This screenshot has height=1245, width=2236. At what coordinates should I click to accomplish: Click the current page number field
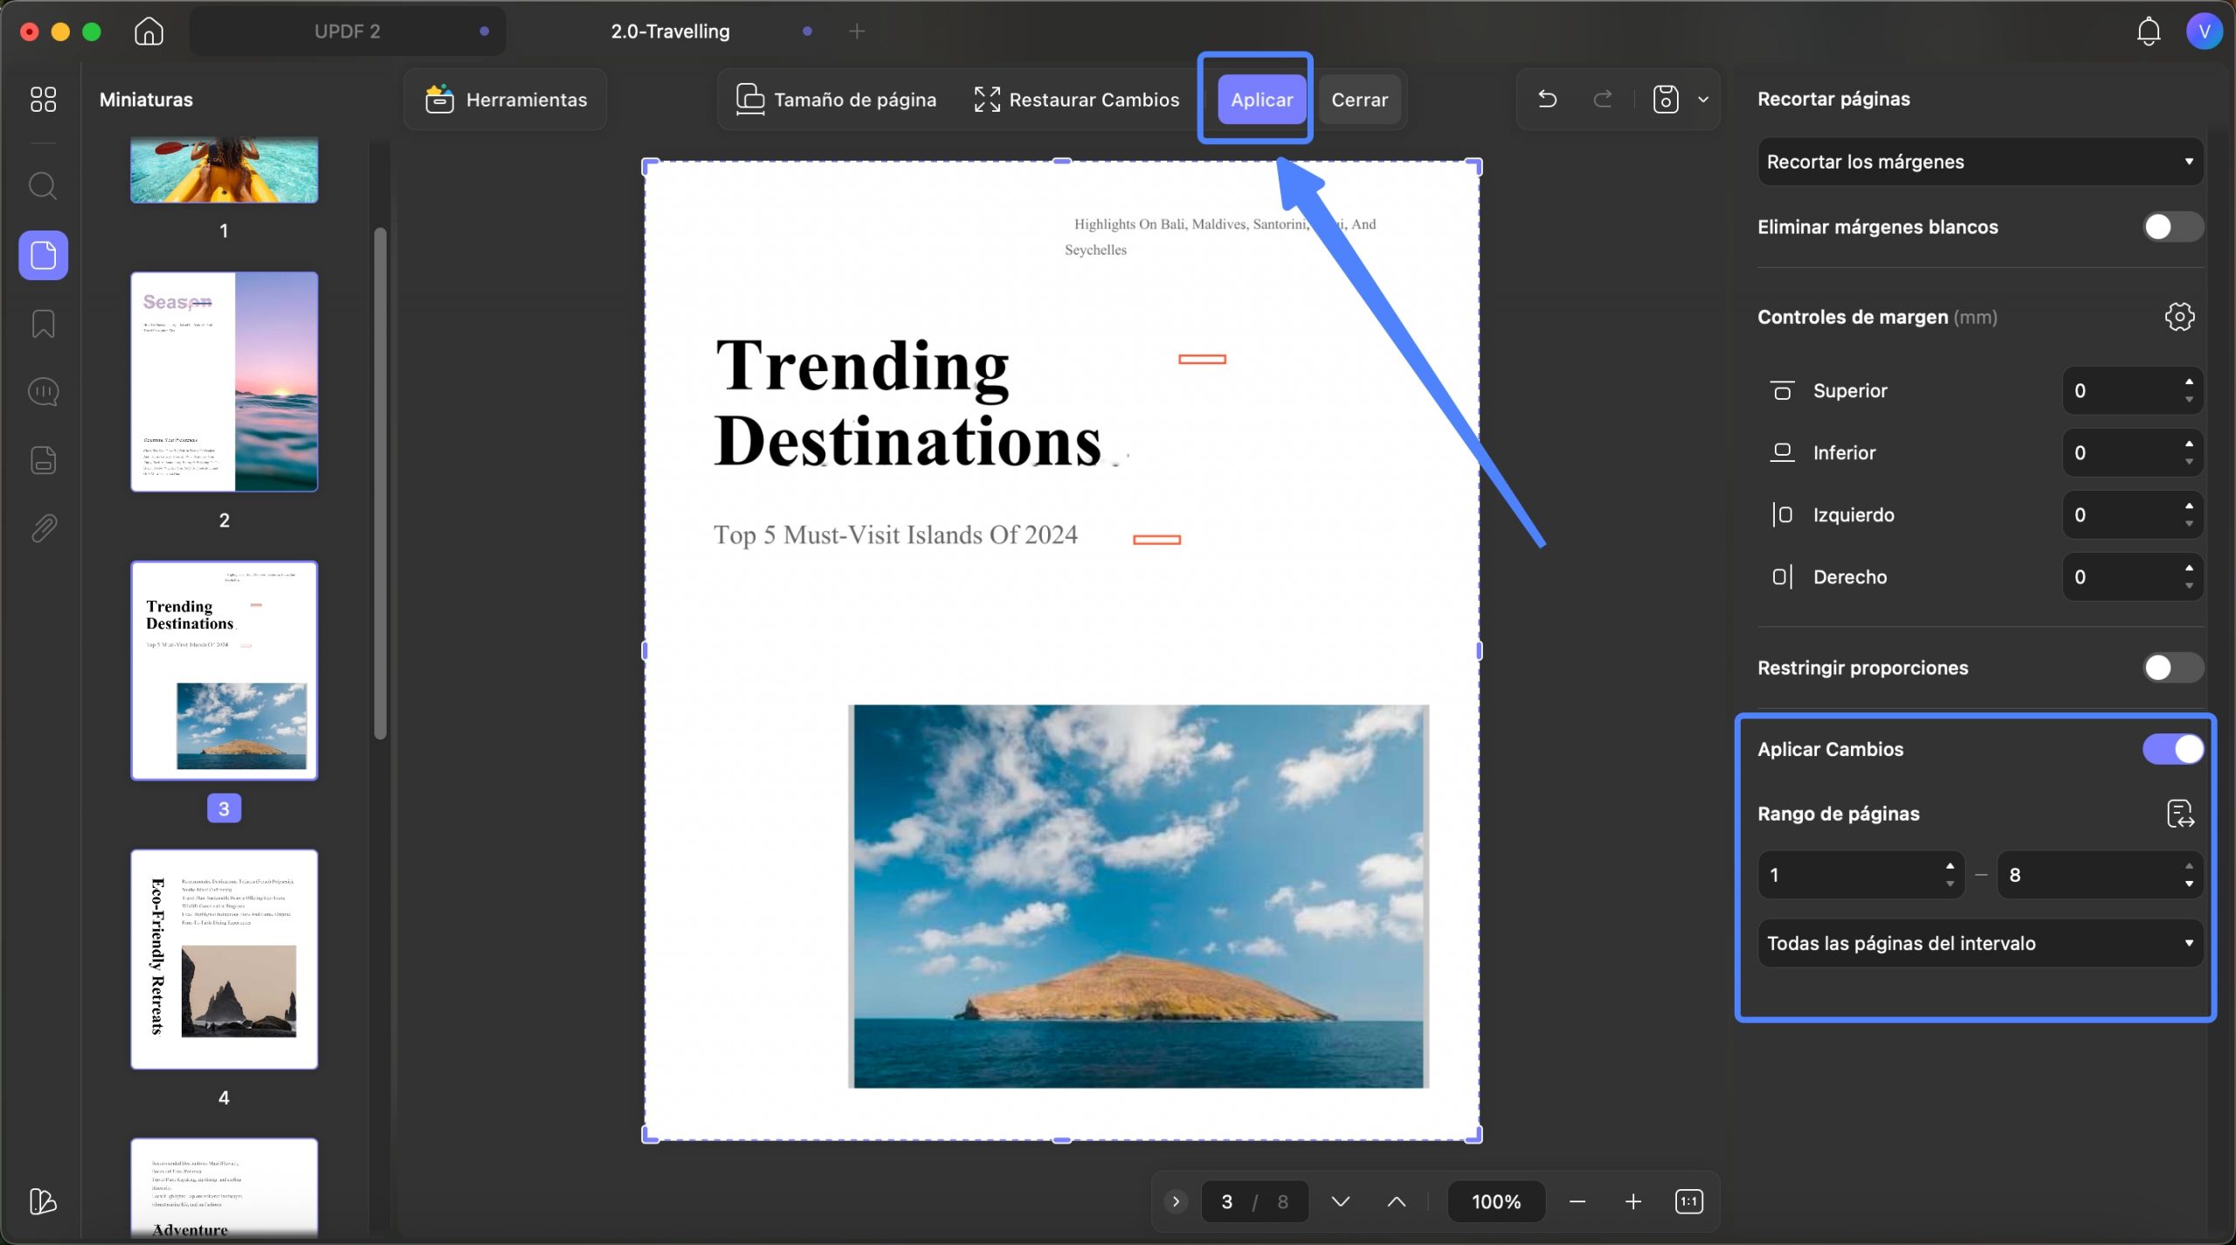point(1226,1202)
